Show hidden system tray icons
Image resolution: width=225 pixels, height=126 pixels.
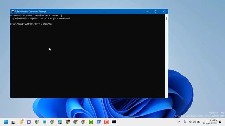click(179, 122)
